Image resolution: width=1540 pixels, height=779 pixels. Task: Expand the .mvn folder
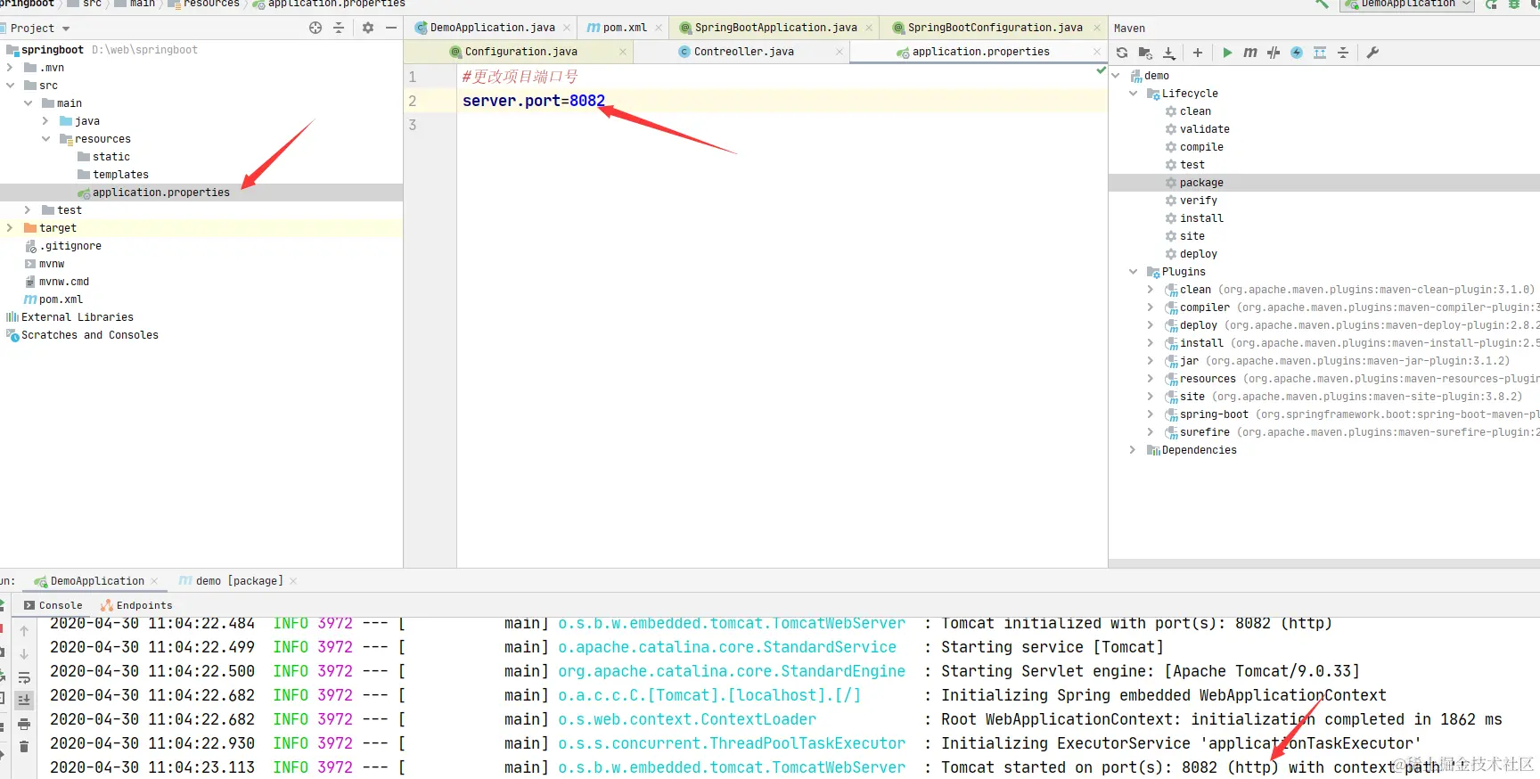[10, 68]
